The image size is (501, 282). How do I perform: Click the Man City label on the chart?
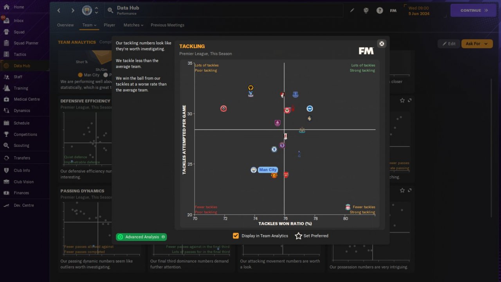[x=268, y=170]
